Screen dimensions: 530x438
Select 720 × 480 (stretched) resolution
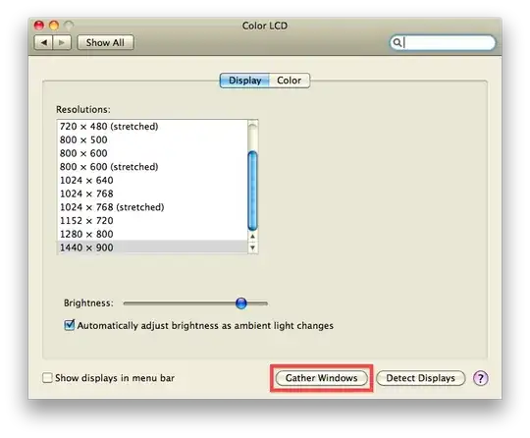[x=152, y=126]
